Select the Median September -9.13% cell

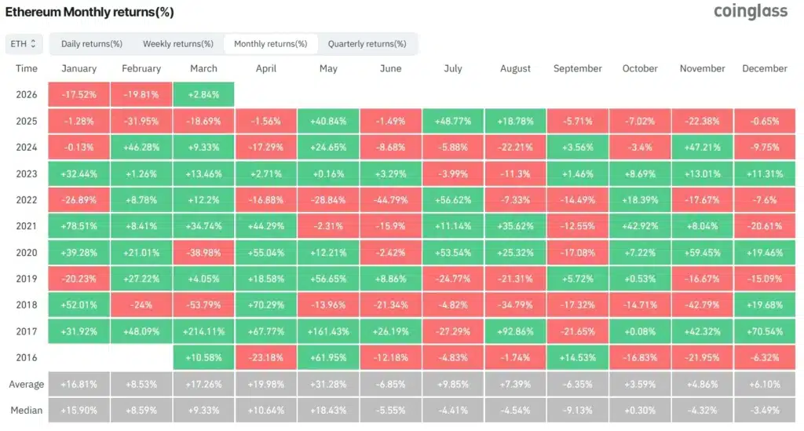[x=577, y=411]
